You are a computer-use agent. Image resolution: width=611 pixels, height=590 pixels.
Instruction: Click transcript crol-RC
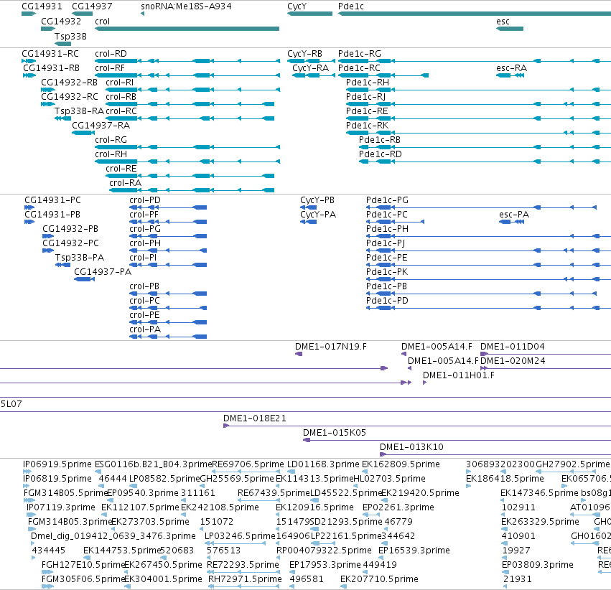(x=190, y=118)
